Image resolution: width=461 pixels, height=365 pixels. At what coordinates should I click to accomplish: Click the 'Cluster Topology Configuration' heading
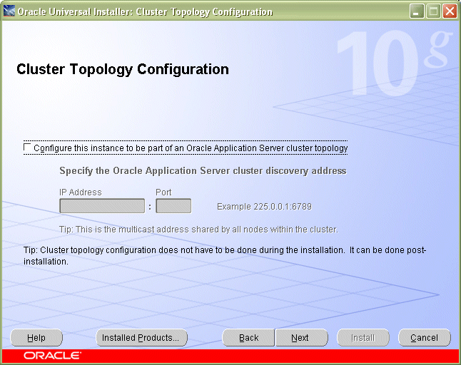tap(123, 70)
